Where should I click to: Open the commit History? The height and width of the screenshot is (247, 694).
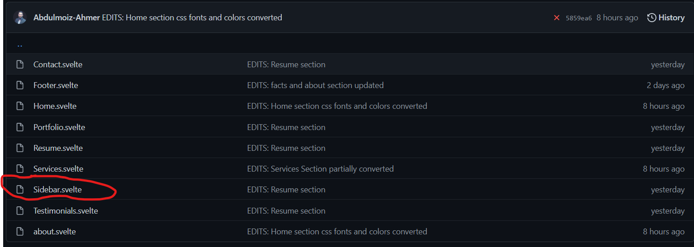666,18
